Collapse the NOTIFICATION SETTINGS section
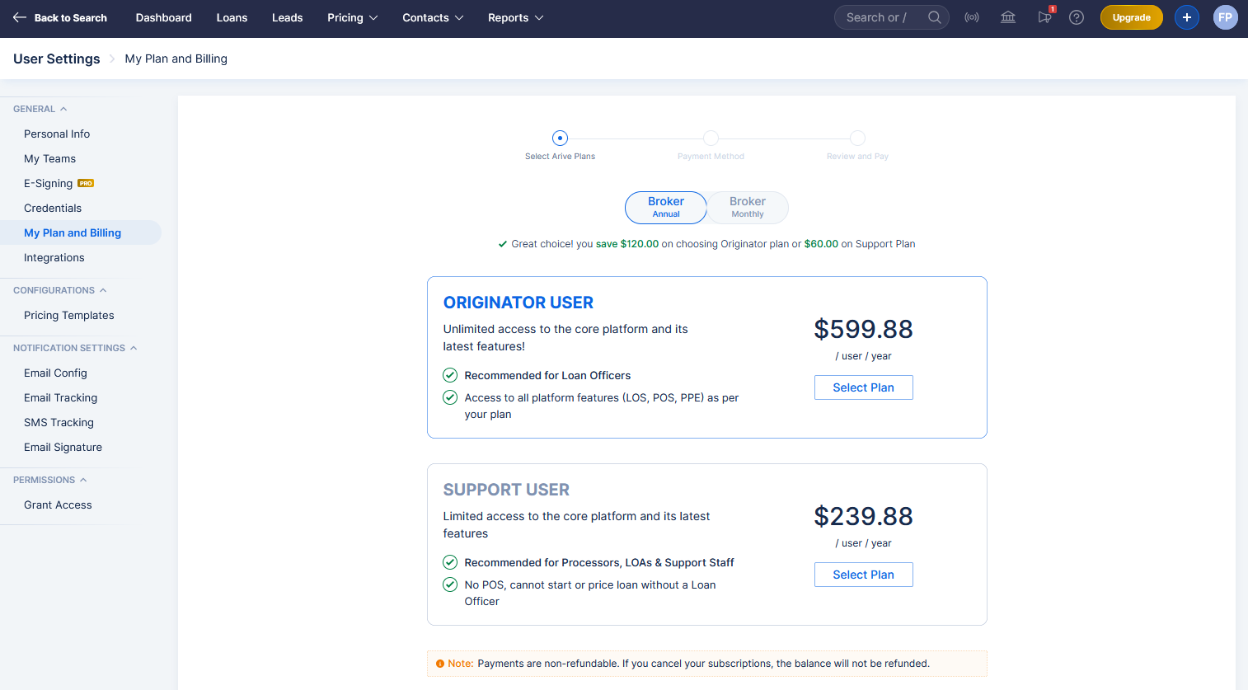This screenshot has height=690, width=1248. click(75, 348)
